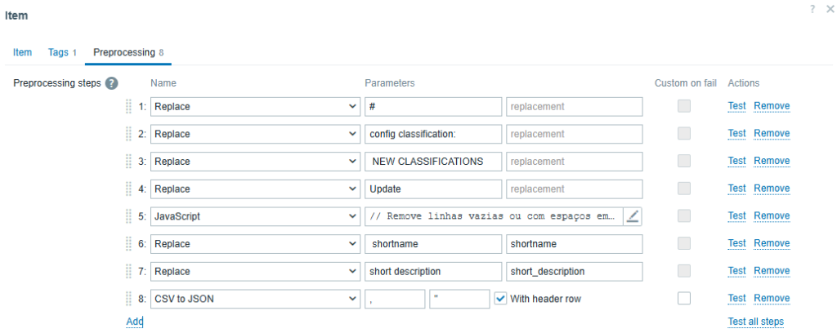
Task: Grab drag handle of step 3
Action: tap(128, 161)
